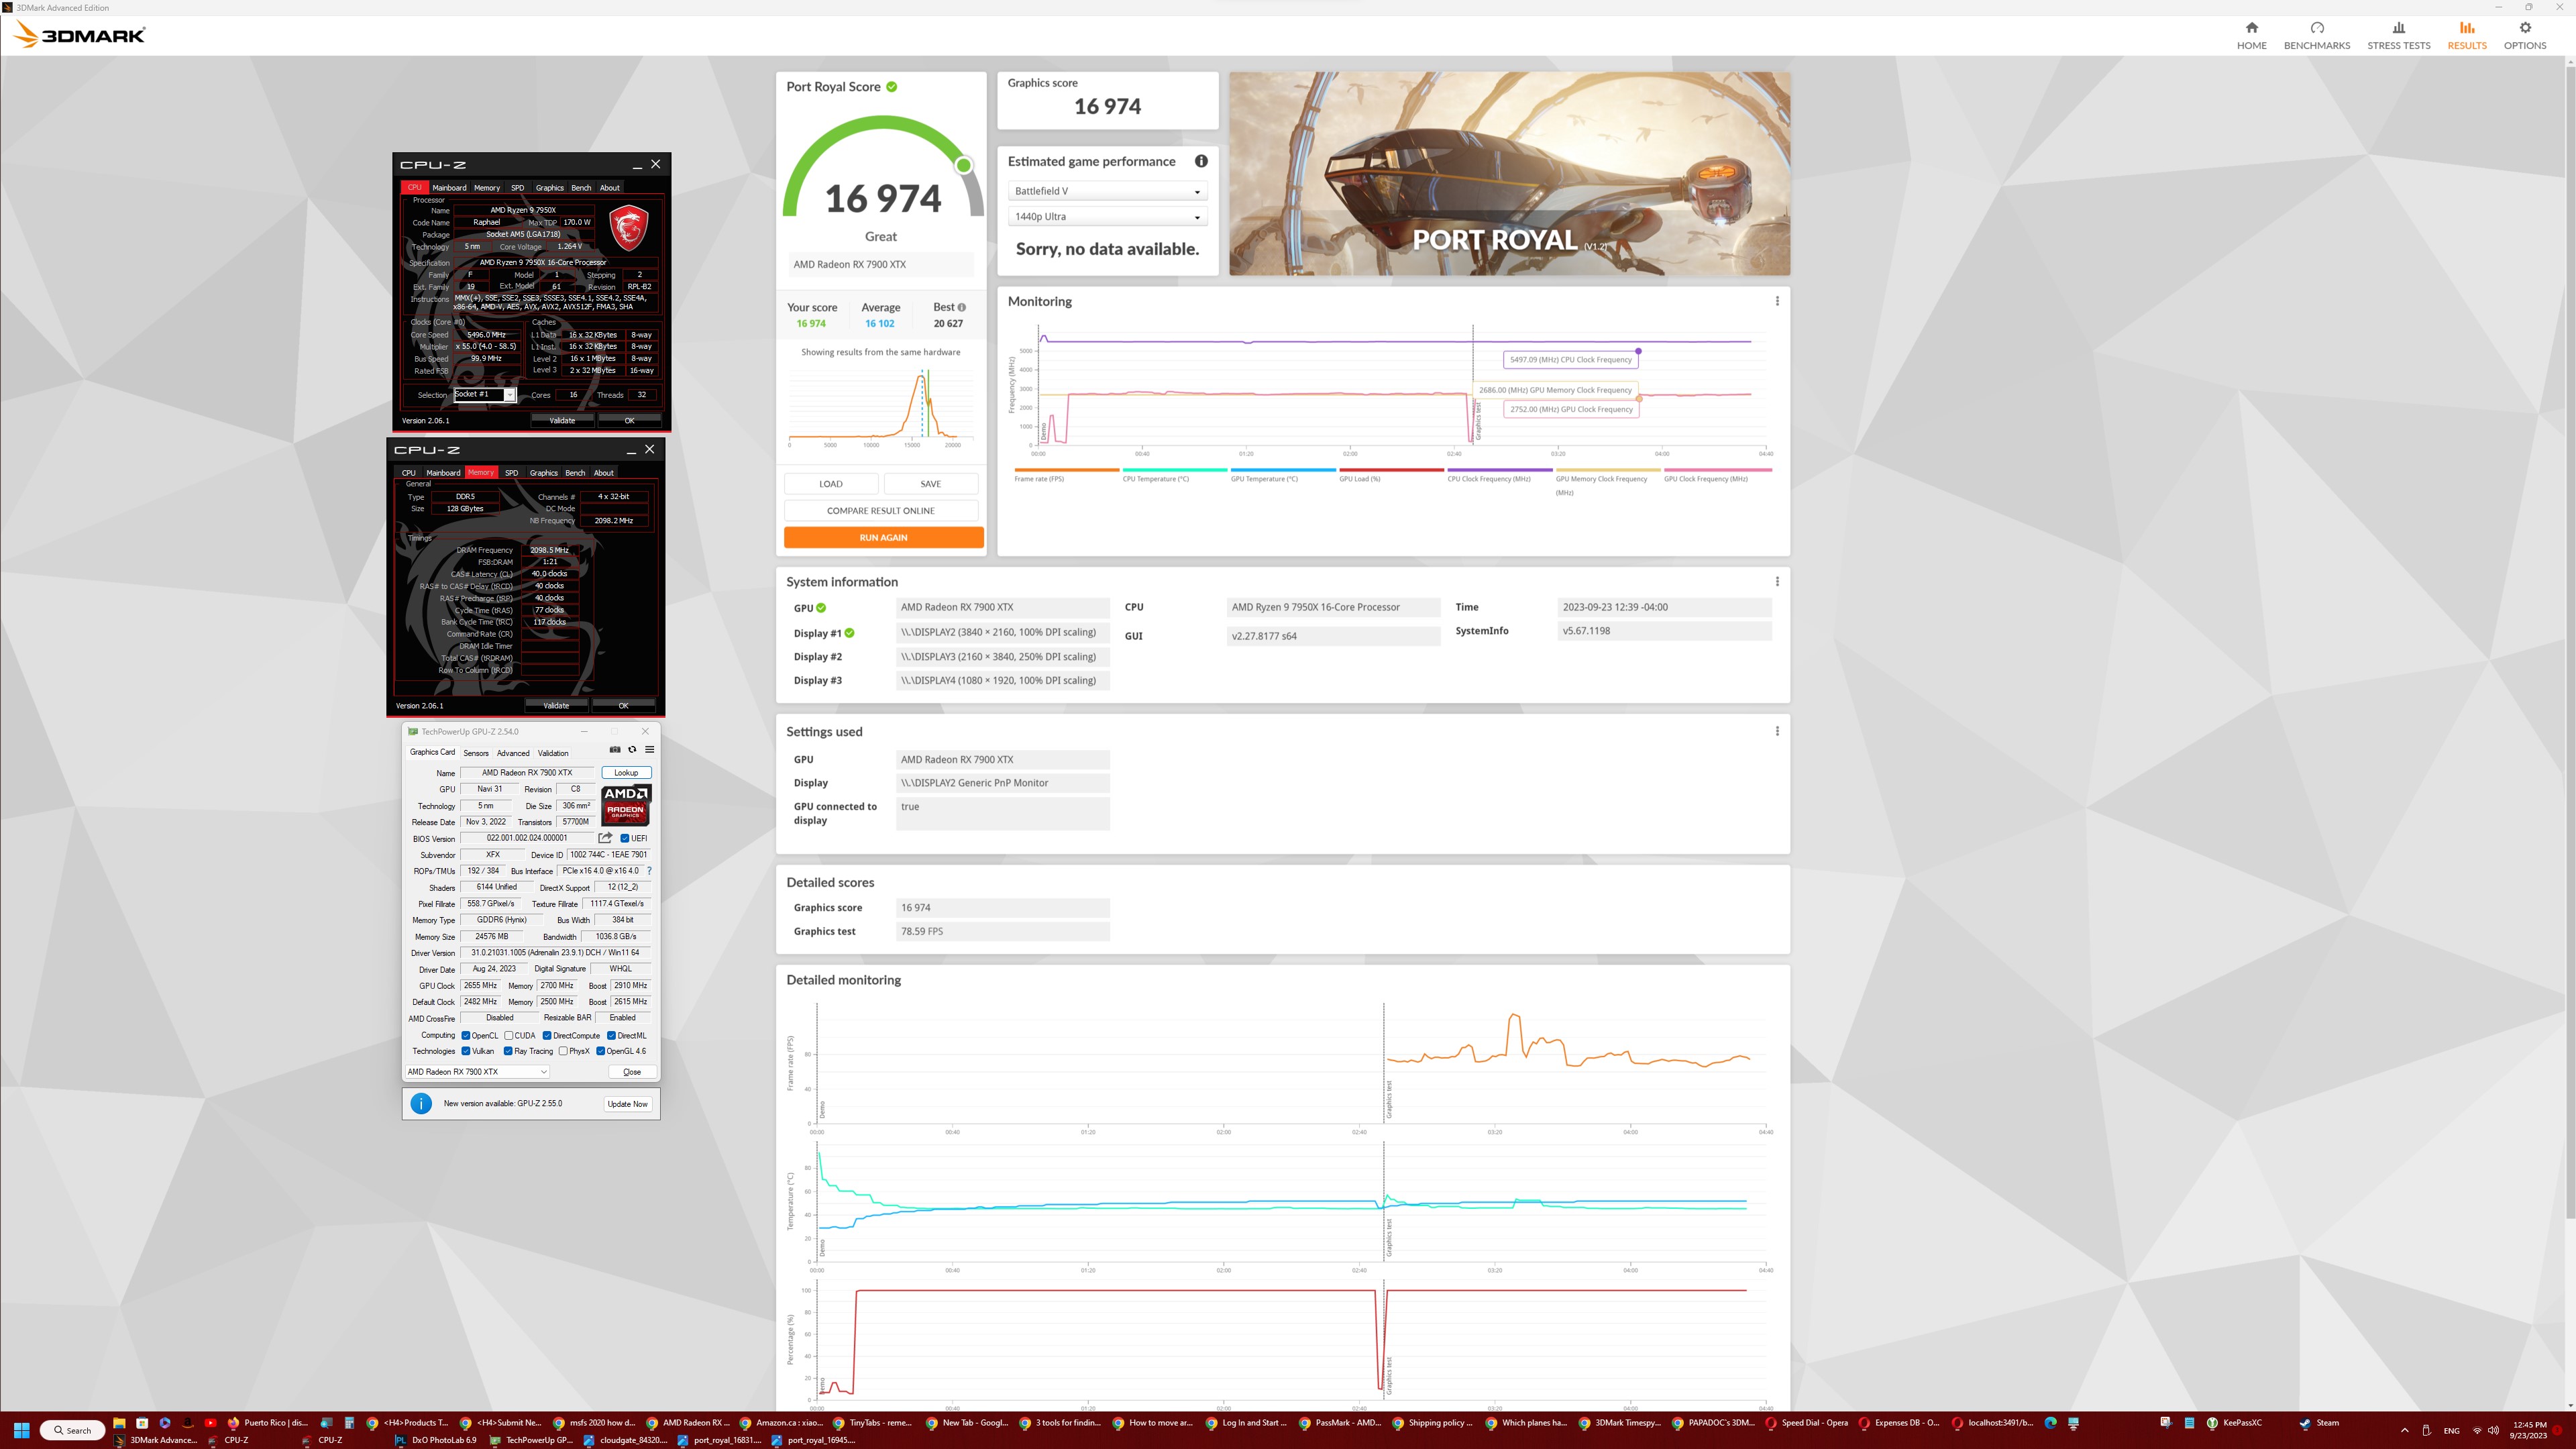Open the OPTIONS gear section
Image resolution: width=2576 pixels, height=1449 pixels.
pos(2524,35)
